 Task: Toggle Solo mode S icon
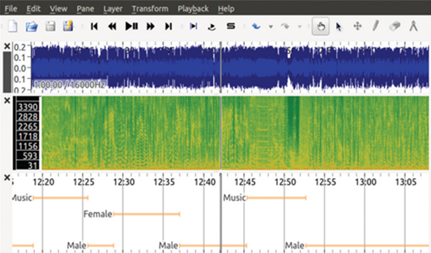[231, 26]
